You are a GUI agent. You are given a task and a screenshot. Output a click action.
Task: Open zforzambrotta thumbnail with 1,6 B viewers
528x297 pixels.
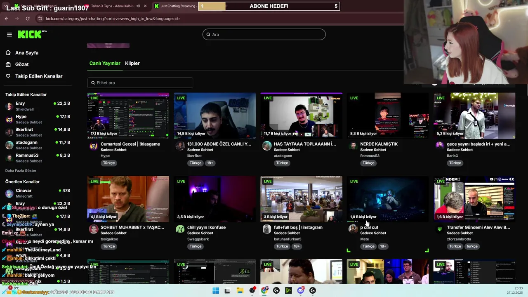coord(474,199)
